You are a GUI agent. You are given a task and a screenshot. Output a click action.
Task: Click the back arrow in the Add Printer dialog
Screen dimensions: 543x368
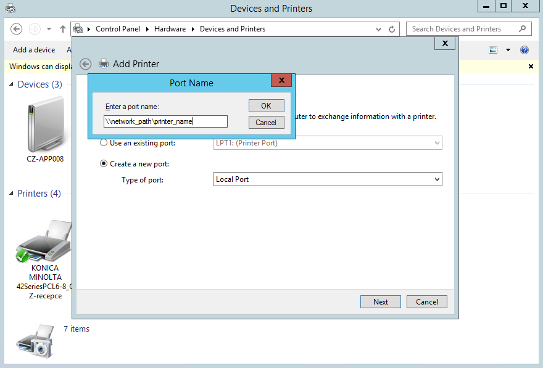85,63
